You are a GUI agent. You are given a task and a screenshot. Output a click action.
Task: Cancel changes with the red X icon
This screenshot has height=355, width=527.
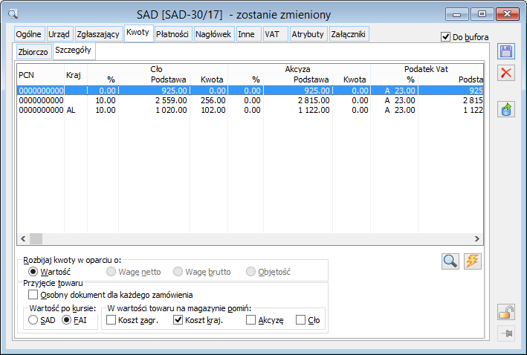tap(506, 73)
